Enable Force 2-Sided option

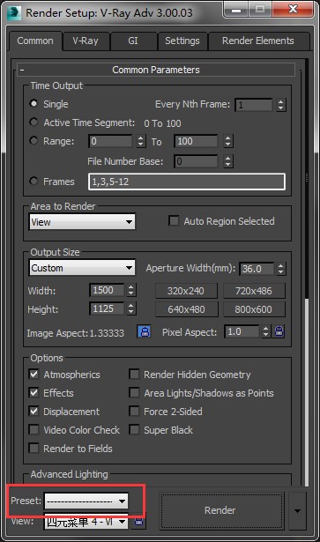click(134, 412)
